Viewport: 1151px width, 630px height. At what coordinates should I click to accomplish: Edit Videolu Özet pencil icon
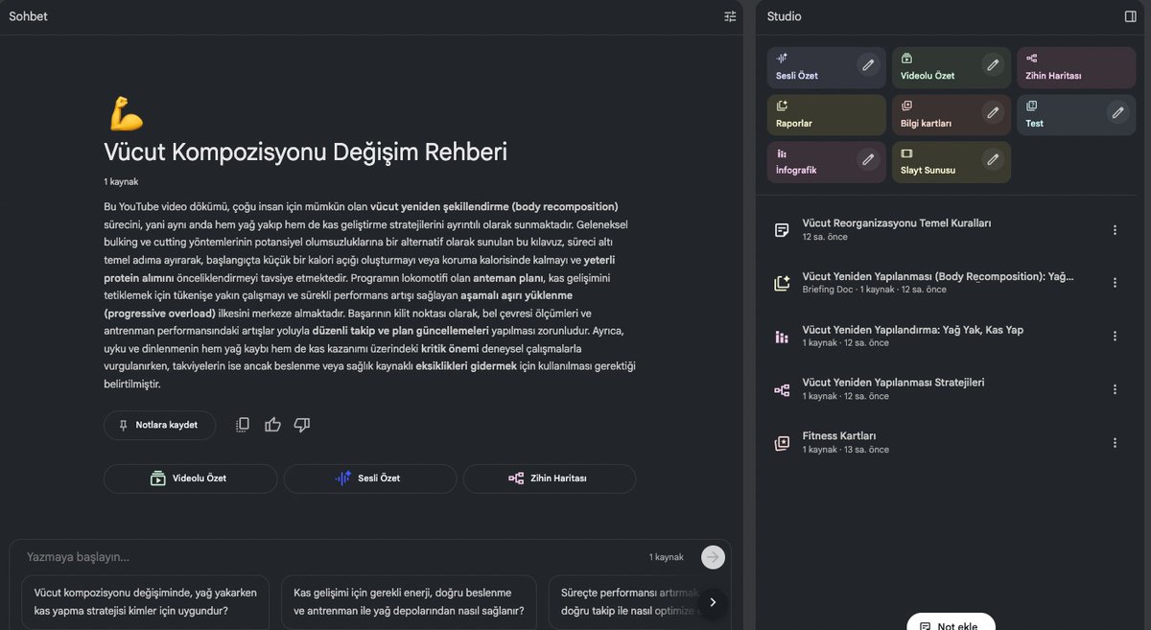click(993, 65)
